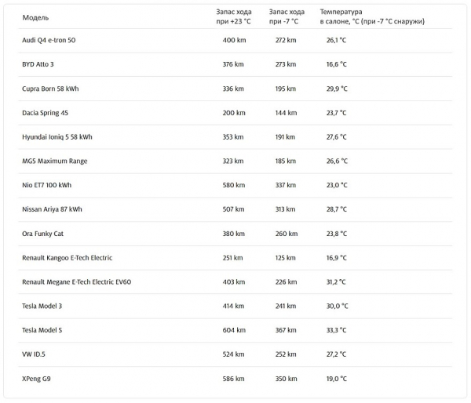Click the Hyundai Ioniq 5 58 kWh entry

click(57, 137)
